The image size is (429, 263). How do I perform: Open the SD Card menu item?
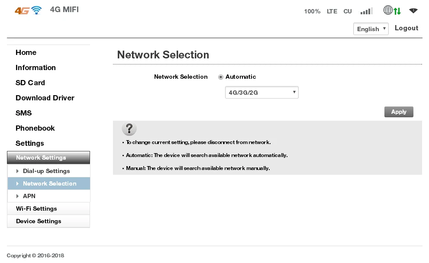pyautogui.click(x=30, y=83)
